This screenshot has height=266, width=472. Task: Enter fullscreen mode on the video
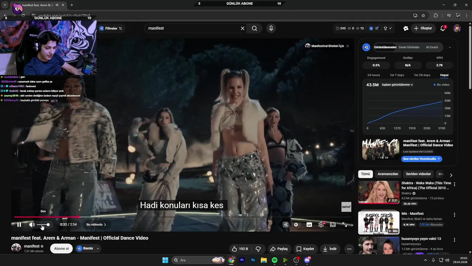(x=345, y=225)
